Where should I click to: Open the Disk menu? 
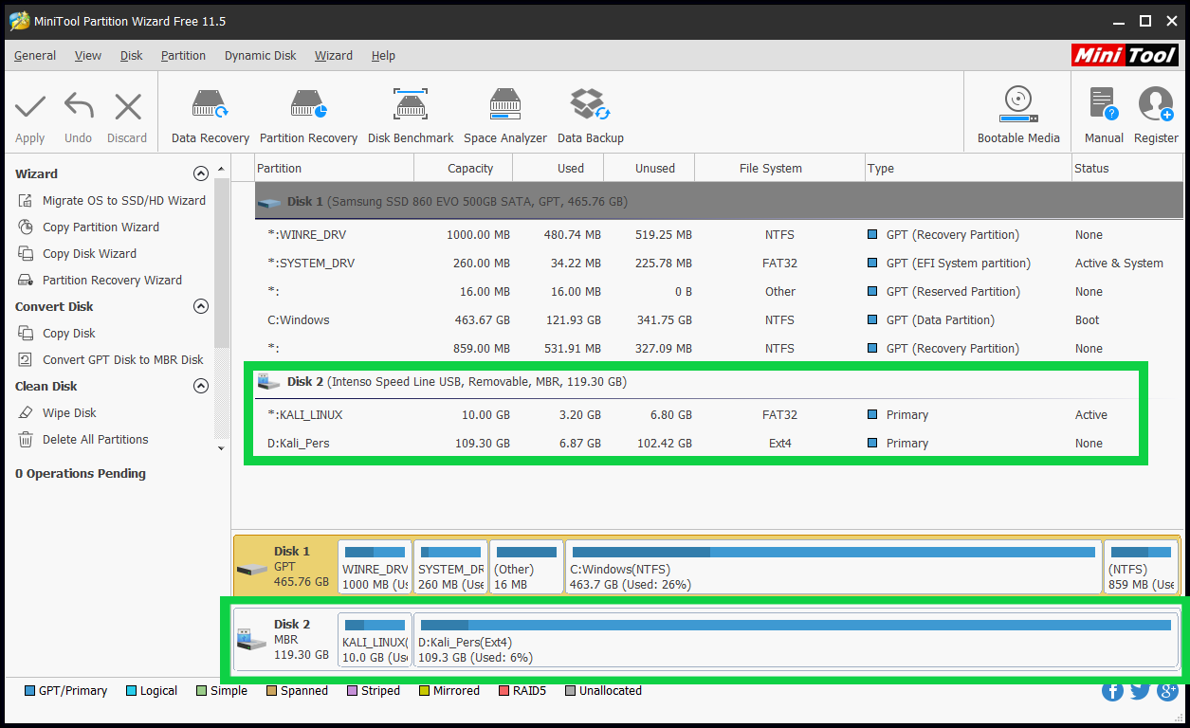point(132,55)
